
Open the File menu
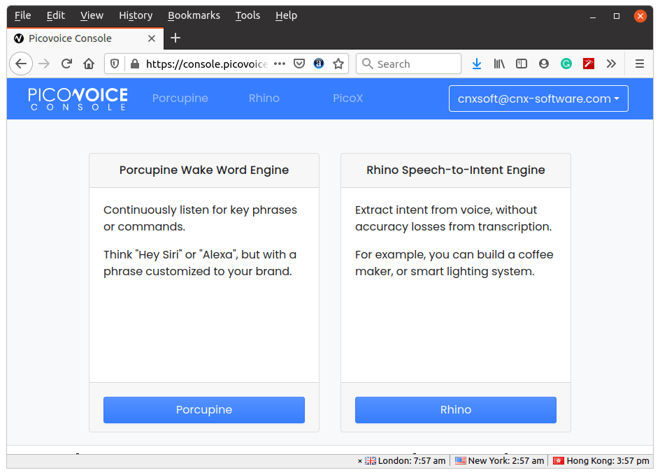[x=23, y=15]
